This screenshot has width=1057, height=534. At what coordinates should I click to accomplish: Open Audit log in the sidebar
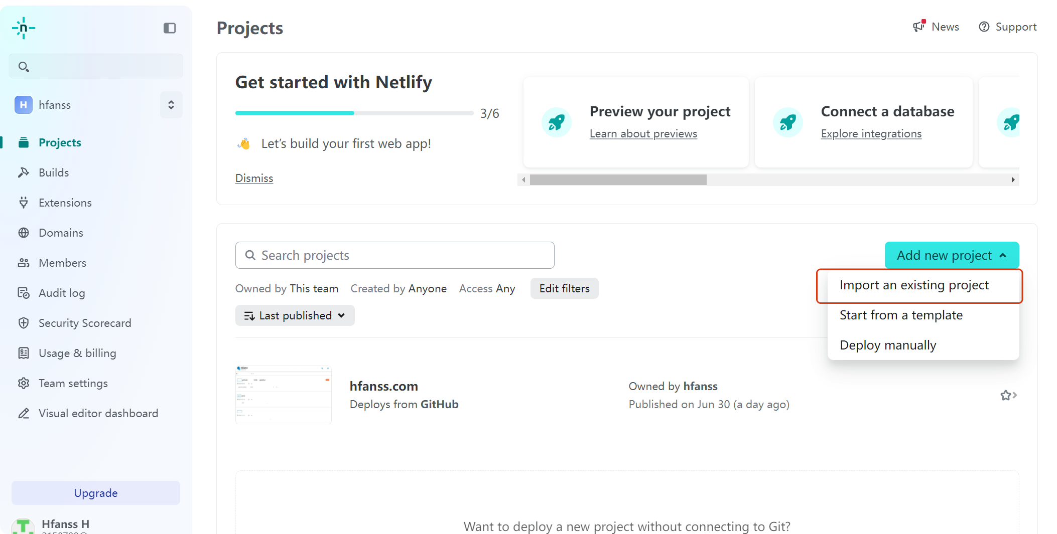[62, 293]
